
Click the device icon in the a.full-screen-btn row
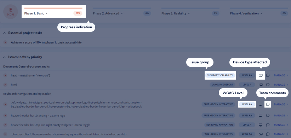point(261,134)
